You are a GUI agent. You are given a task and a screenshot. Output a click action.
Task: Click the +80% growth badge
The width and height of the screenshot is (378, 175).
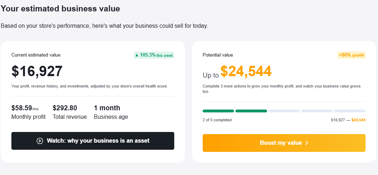tap(351, 55)
